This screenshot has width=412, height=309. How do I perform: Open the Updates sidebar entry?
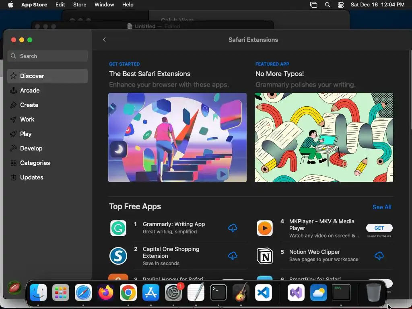[47, 177]
